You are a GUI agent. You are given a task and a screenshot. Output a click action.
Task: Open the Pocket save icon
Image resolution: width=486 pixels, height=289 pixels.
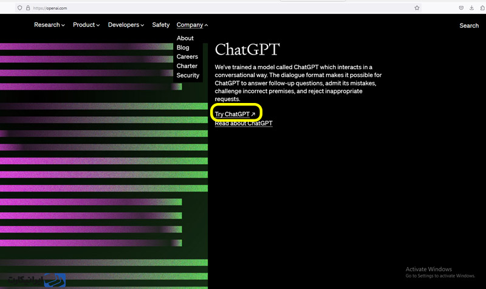(x=461, y=8)
